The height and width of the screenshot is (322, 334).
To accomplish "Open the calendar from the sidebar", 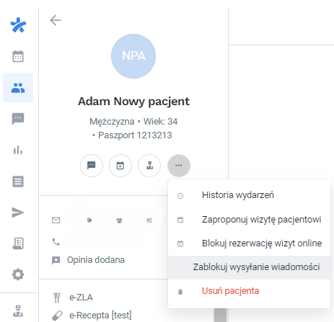I will (x=18, y=56).
